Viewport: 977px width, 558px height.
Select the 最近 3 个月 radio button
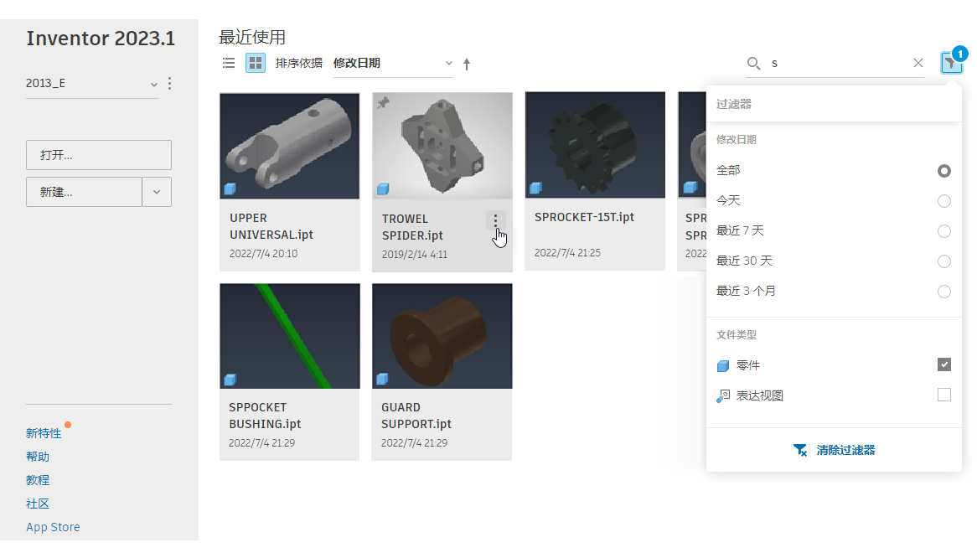tap(944, 292)
